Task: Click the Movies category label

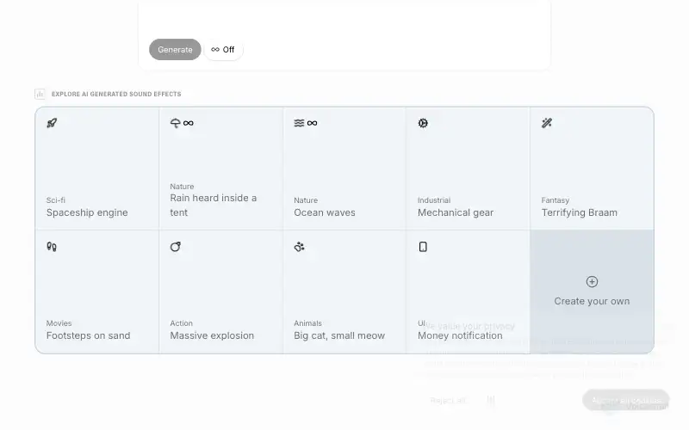Action: click(x=59, y=323)
